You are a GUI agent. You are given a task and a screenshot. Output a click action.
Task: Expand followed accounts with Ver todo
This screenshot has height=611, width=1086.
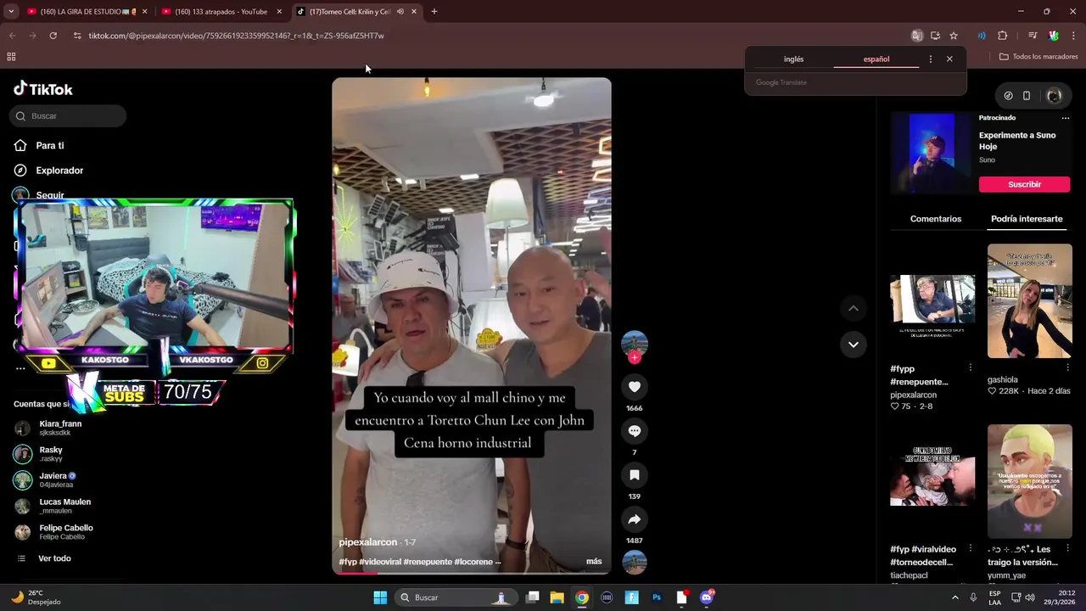54,558
